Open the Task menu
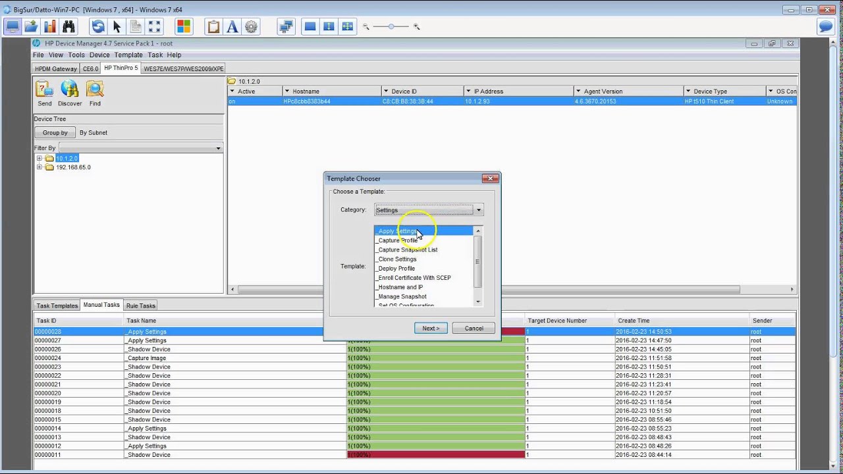This screenshot has height=474, width=843. tap(155, 55)
